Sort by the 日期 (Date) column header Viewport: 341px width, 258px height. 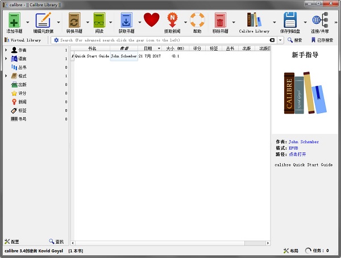click(x=148, y=49)
